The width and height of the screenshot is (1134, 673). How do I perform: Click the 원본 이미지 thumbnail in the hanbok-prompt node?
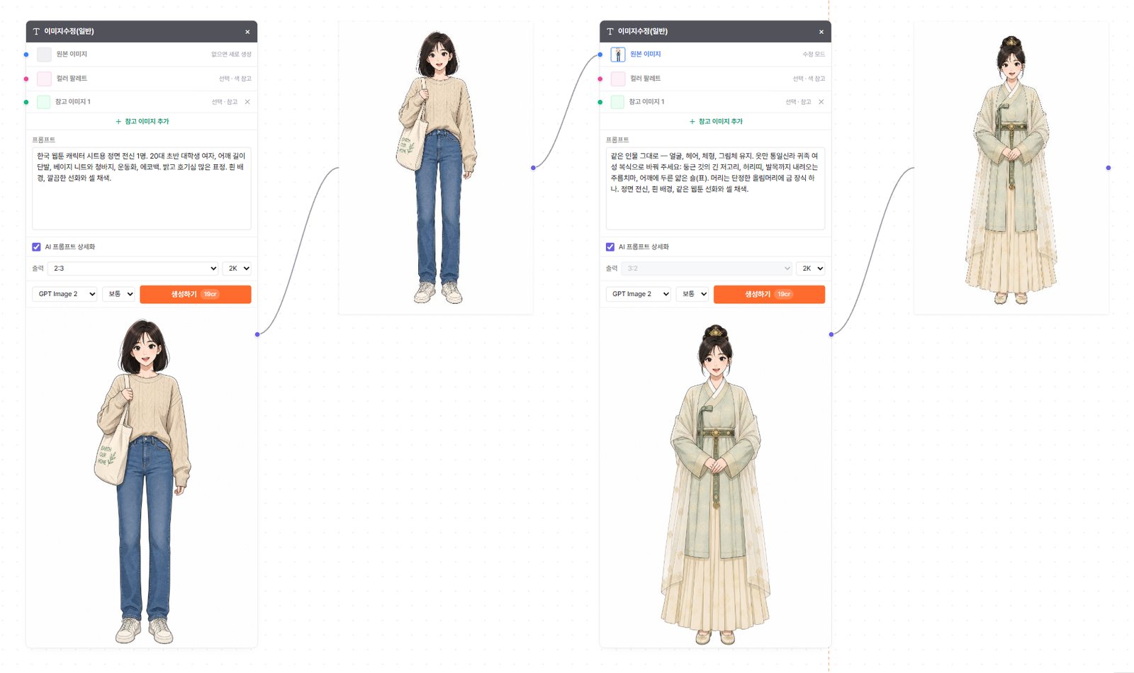point(618,55)
